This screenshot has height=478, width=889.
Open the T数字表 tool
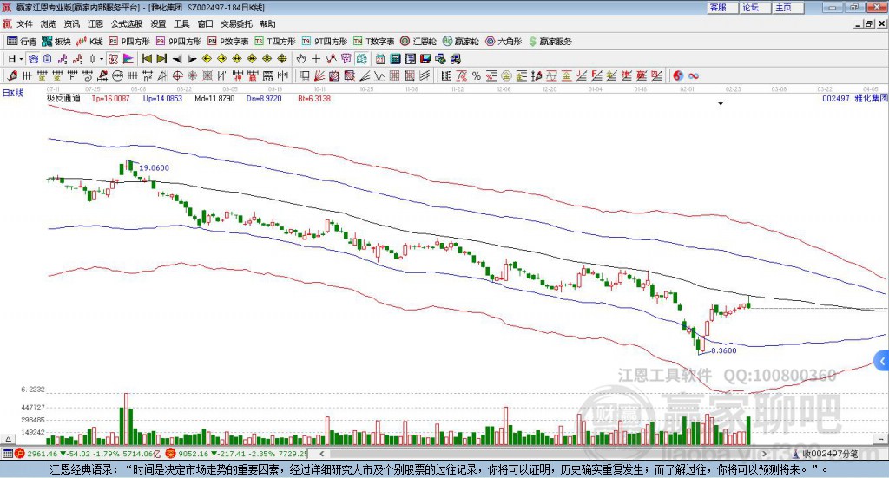pos(373,42)
